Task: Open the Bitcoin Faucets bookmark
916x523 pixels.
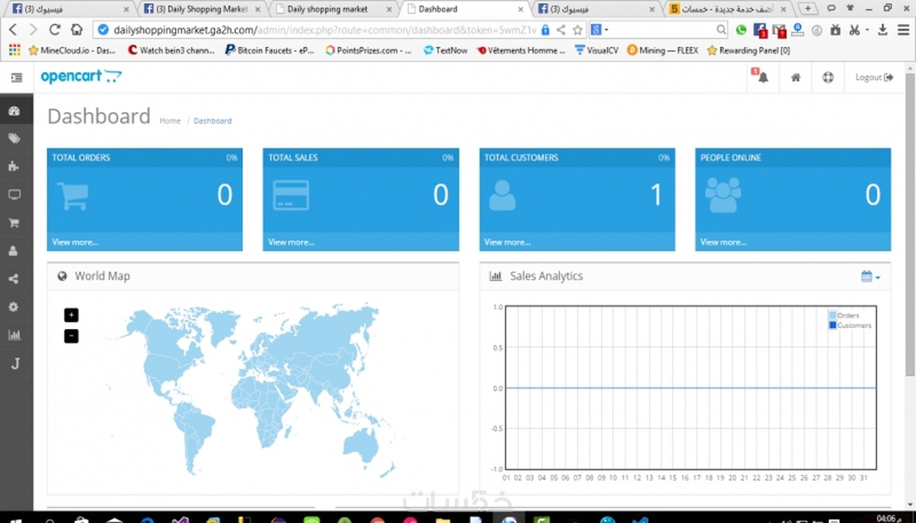Action: coord(269,50)
